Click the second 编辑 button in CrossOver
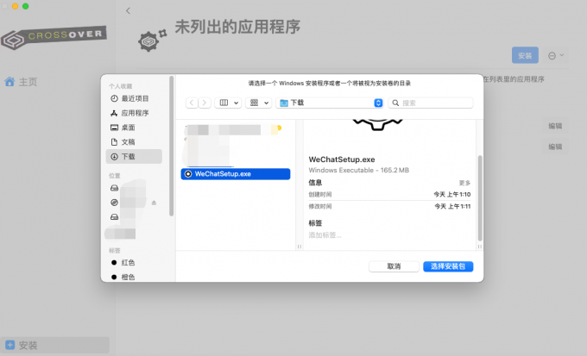This screenshot has height=356, width=587. [555, 147]
